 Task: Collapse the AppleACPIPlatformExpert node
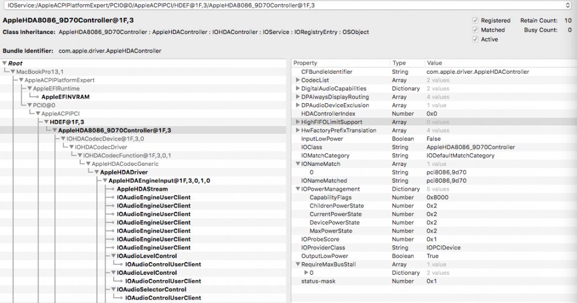coord(21,80)
